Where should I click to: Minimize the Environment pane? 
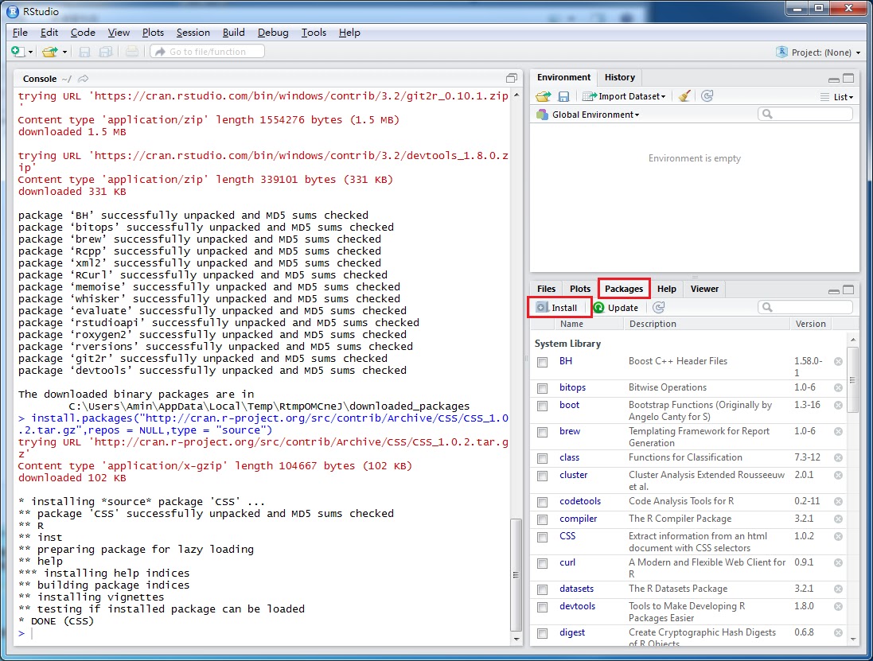(833, 79)
